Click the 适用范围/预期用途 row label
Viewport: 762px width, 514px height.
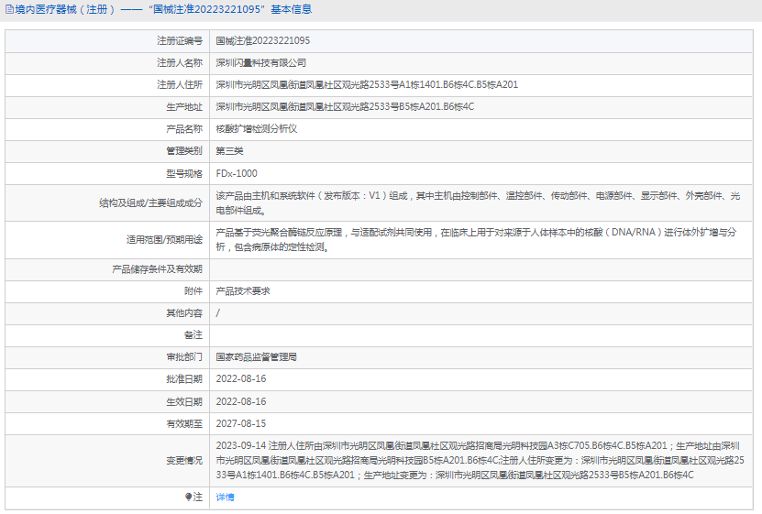[164, 240]
